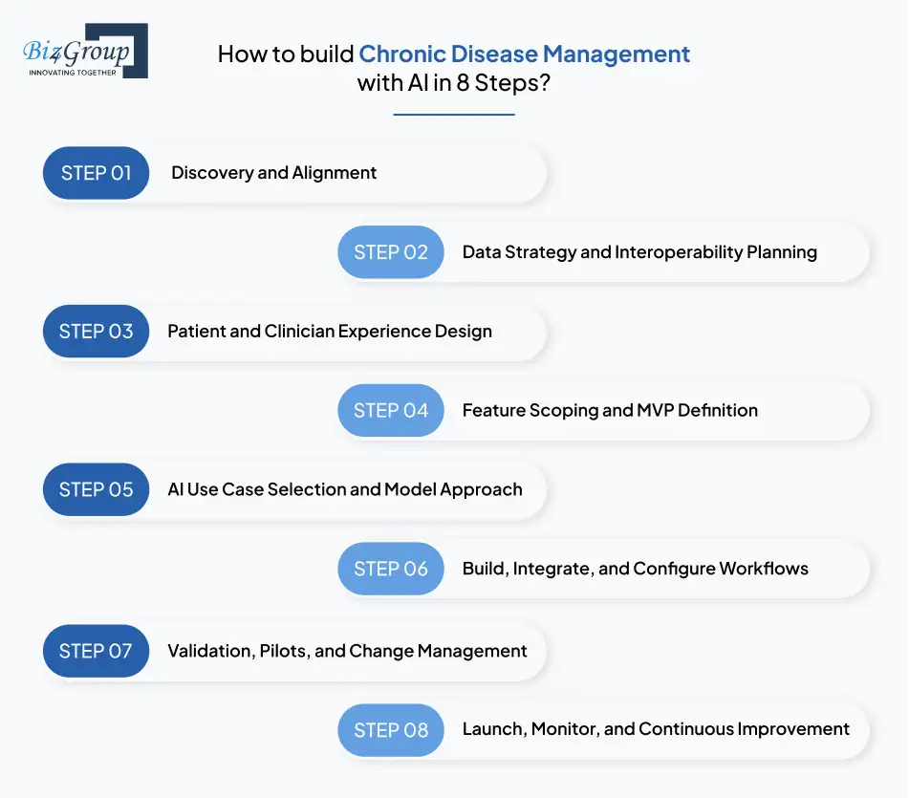Image resolution: width=909 pixels, height=798 pixels.
Task: Select the 'Discovery and Alignment' text
Action: click(273, 173)
